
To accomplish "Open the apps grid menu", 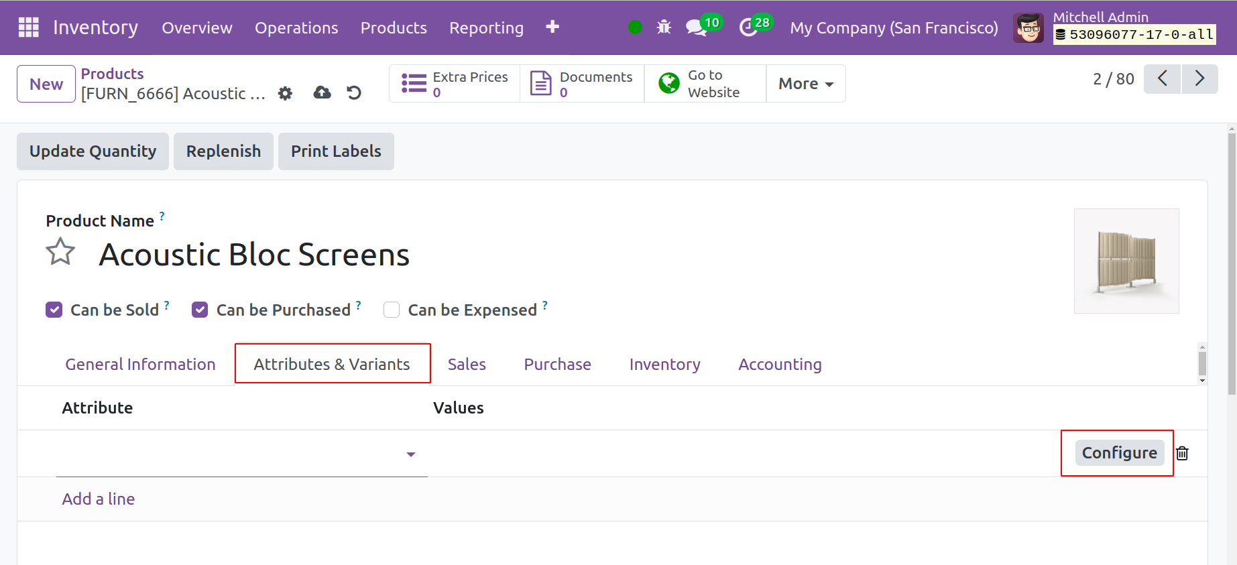I will pyautogui.click(x=28, y=27).
